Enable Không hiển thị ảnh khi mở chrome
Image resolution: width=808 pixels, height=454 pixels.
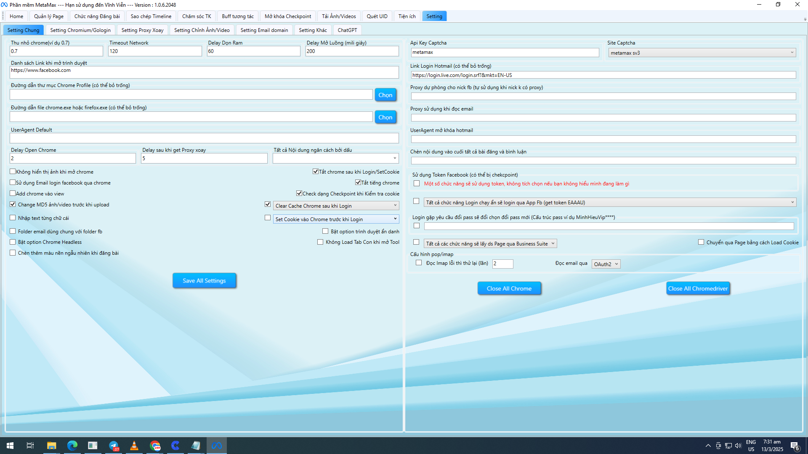coord(13,172)
